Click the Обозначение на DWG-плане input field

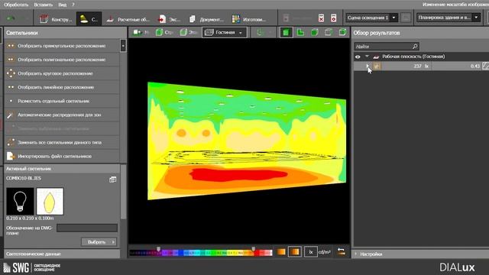(87, 228)
